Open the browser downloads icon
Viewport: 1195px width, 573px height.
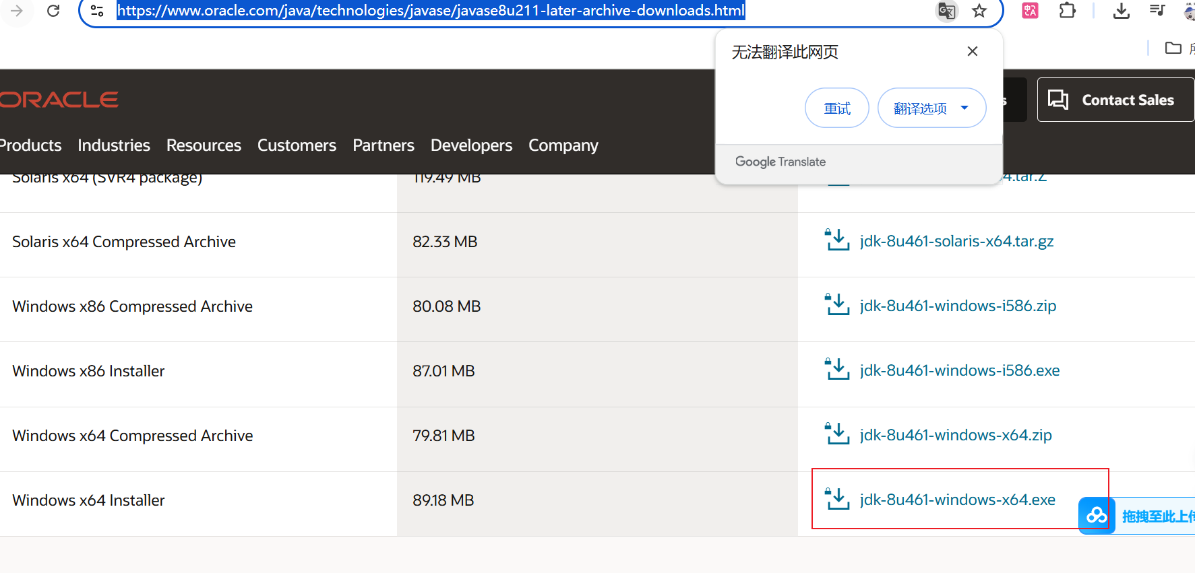click(1122, 11)
